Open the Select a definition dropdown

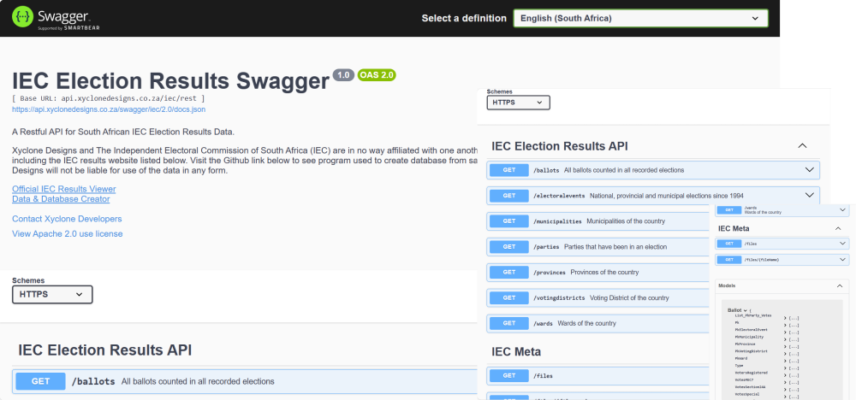[x=640, y=18]
